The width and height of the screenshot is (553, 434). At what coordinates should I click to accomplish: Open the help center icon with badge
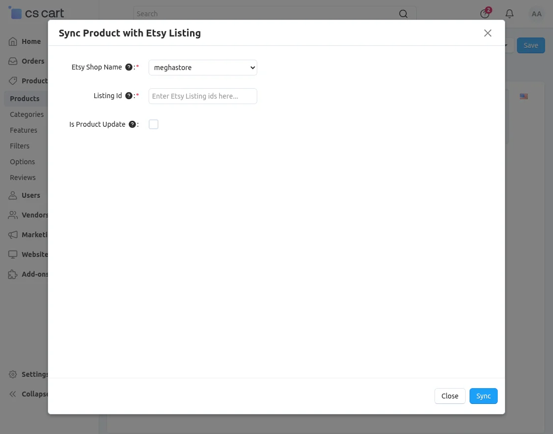[485, 13]
